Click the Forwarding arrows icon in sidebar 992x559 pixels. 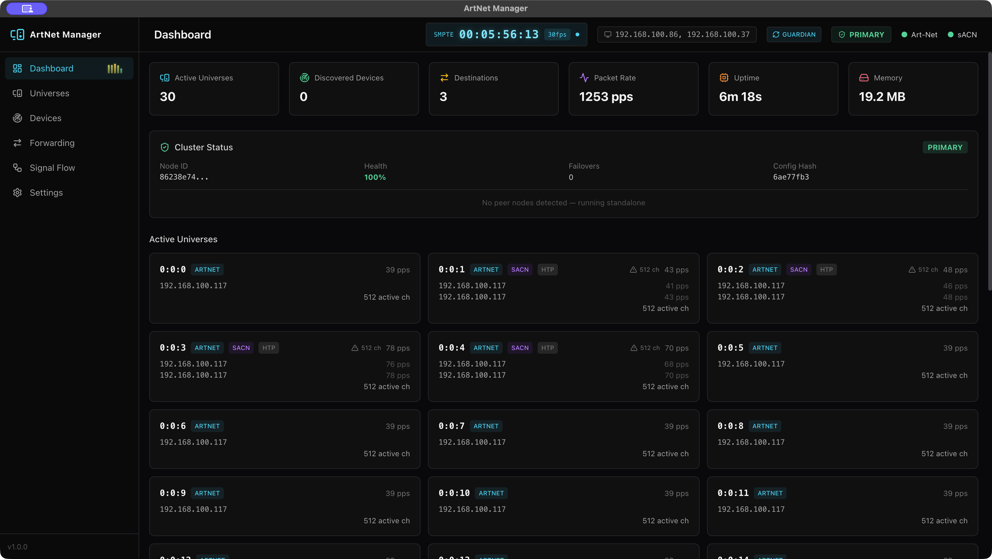(17, 143)
